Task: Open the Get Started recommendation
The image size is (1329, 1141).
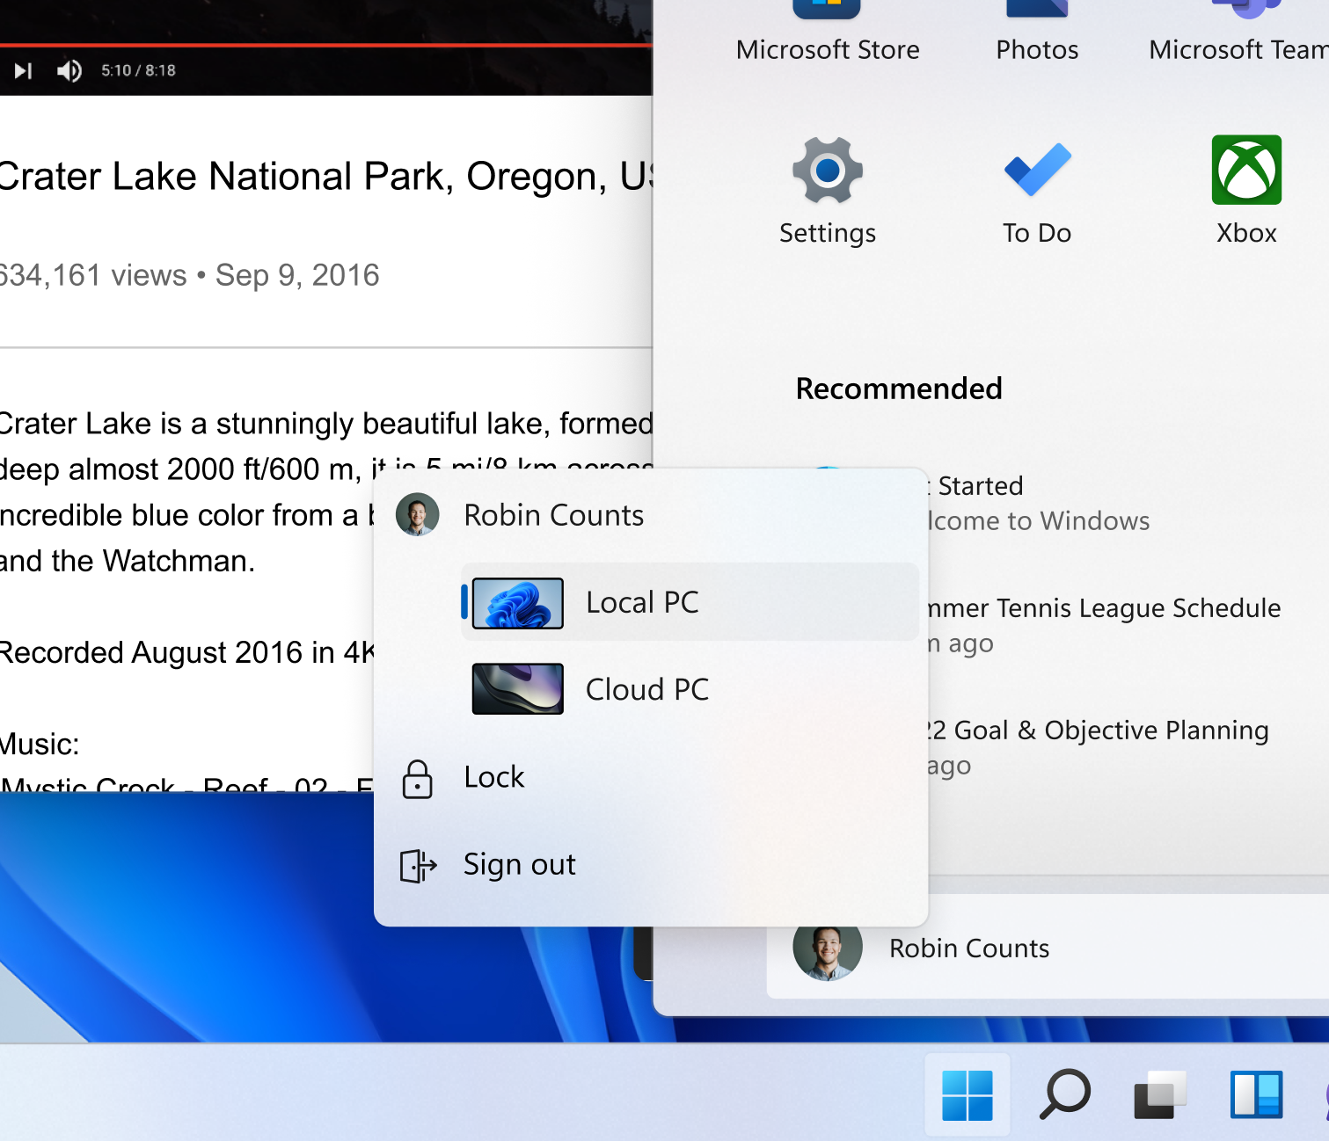Action: (1039, 503)
